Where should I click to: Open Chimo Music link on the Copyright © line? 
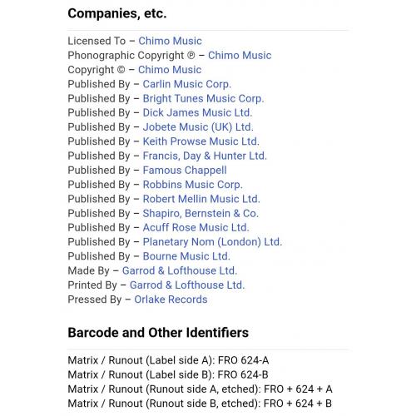pyautogui.click(x=170, y=70)
